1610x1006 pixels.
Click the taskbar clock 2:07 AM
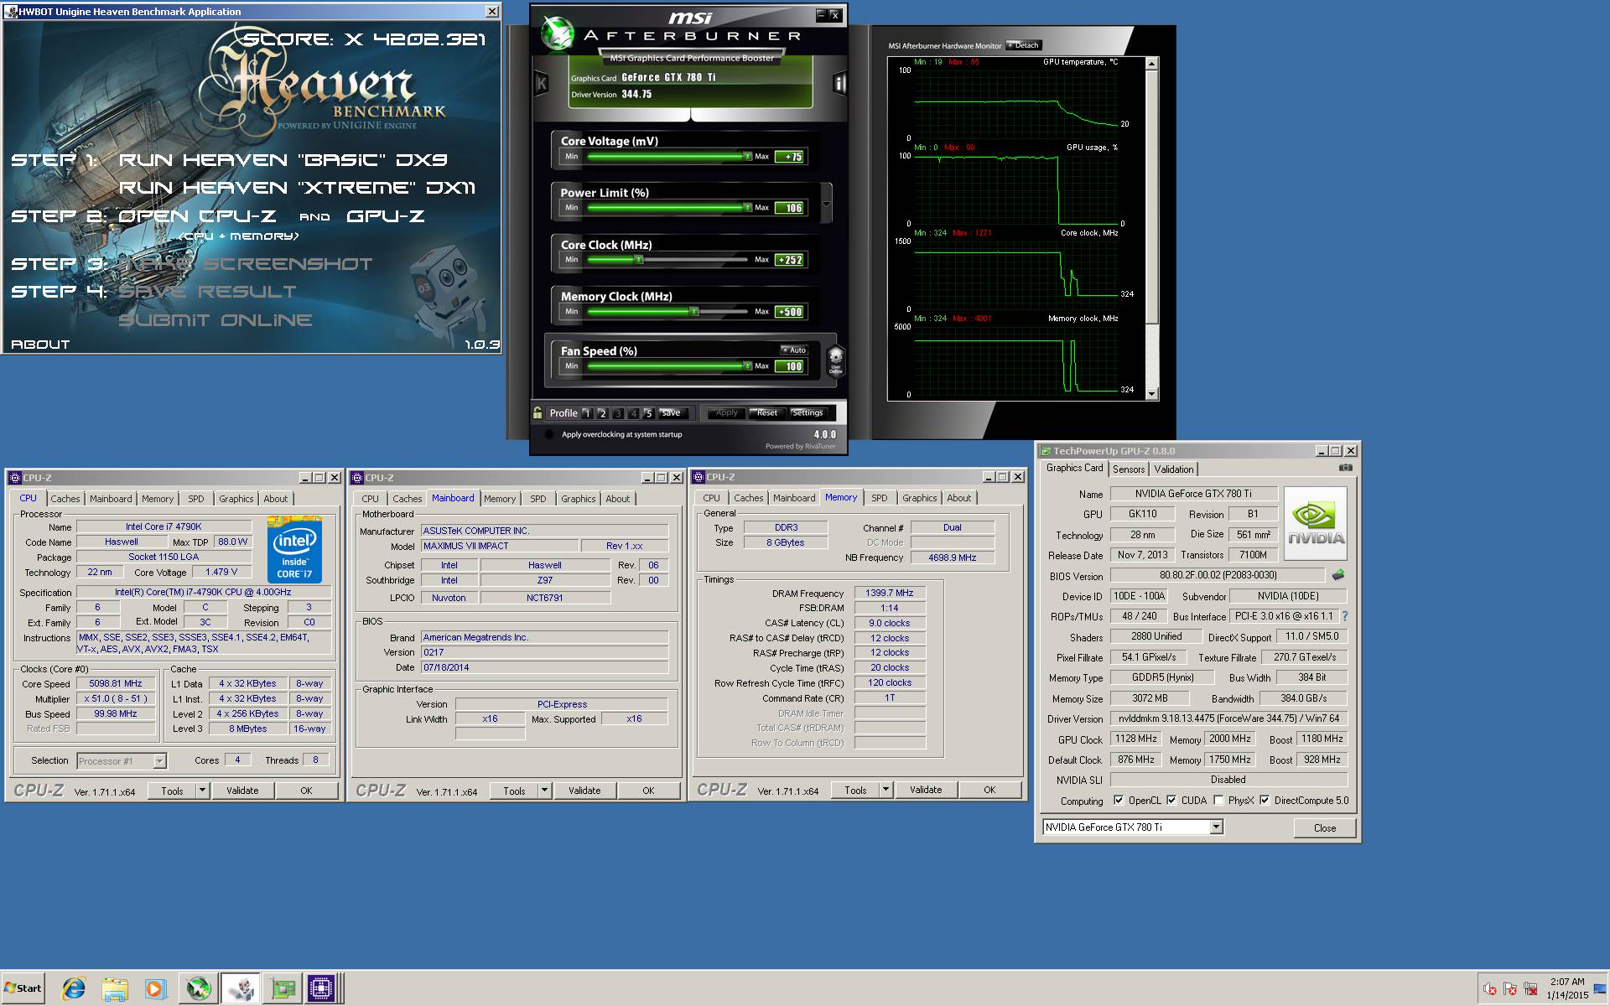[1567, 982]
